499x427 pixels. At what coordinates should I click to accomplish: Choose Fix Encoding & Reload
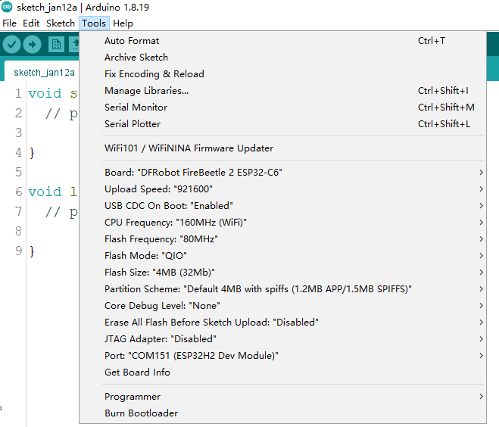pos(282,74)
